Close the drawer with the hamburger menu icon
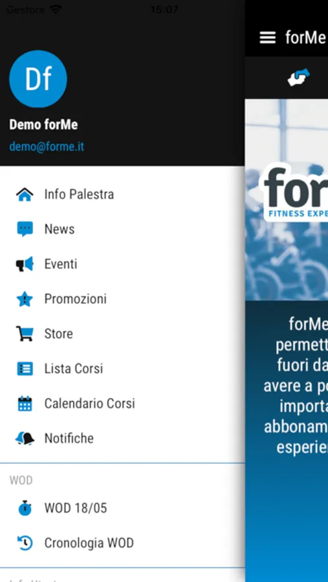This screenshot has height=582, width=328. click(267, 38)
